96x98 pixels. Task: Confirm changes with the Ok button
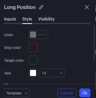85,93
